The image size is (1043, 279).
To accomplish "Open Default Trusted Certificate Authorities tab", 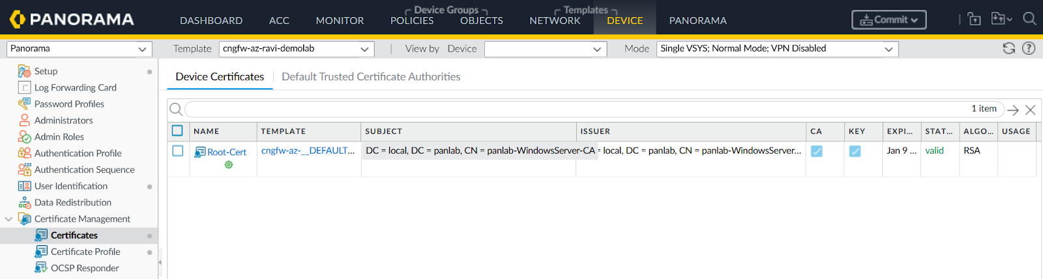I will pyautogui.click(x=371, y=77).
